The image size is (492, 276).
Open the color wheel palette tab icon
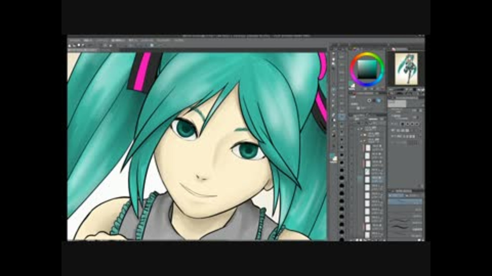click(x=355, y=49)
